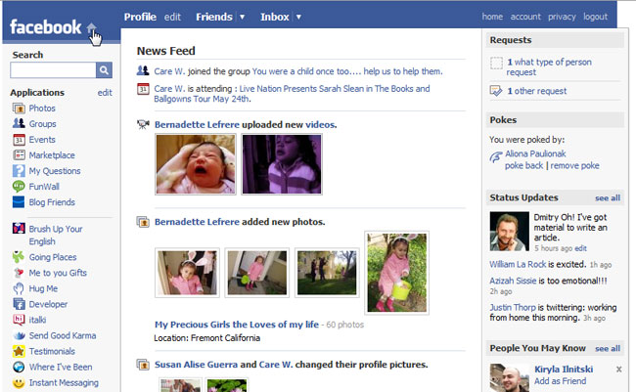This screenshot has width=636, height=392.
Task: Open William La Rock status link
Action: pos(518,264)
